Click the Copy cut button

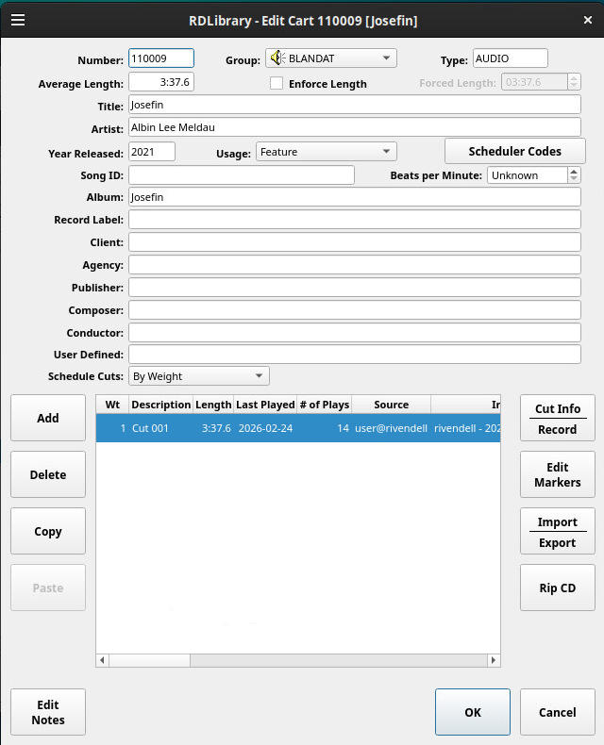point(48,531)
